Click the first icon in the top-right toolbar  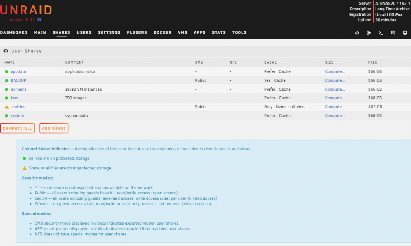tap(357, 33)
